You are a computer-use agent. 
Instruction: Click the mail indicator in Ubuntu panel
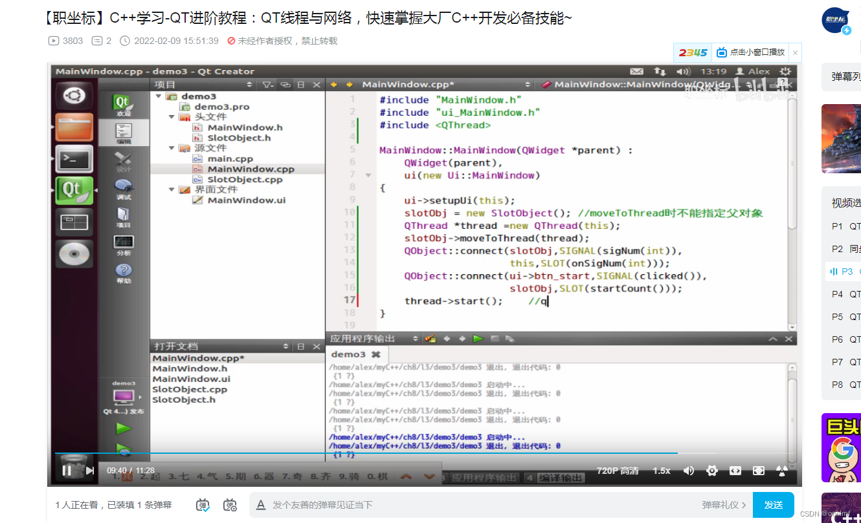tap(636, 71)
